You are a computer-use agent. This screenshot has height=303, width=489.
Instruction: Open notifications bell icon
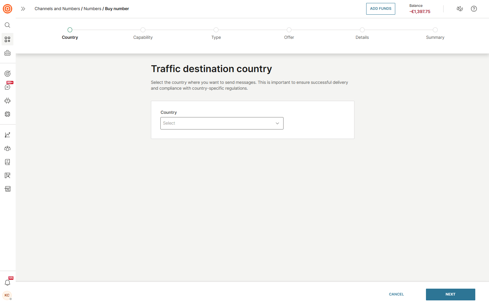click(x=8, y=282)
